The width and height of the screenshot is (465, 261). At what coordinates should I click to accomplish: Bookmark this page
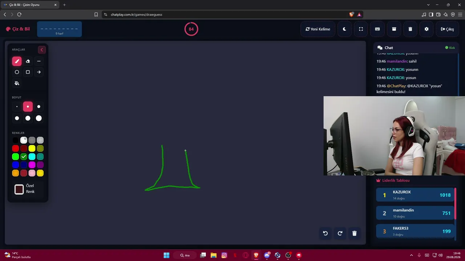[x=96, y=14]
